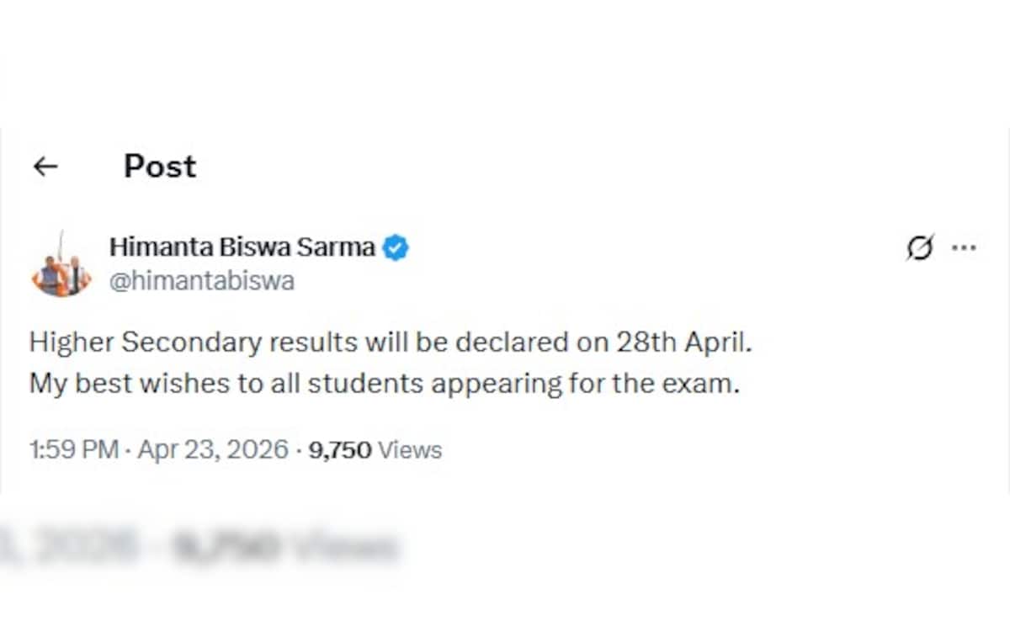The width and height of the screenshot is (1010, 621).
Task: Click the Himanta Biswa Sarma display name
Action: (x=242, y=247)
